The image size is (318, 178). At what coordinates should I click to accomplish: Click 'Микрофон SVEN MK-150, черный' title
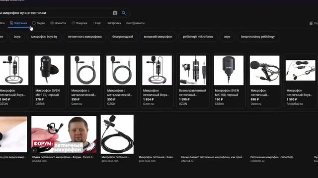coord(227,92)
